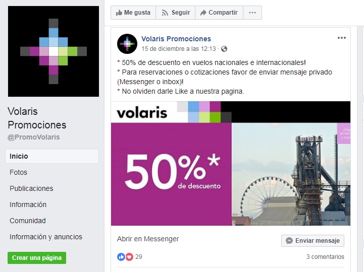Viewport: 364px width, 272px height.
Task: Open the Fotos section
Action: coord(18,172)
